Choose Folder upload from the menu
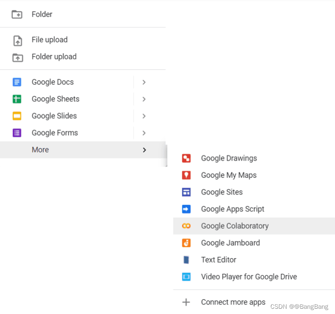Screen dimensions: 335x314 (x=83, y=57)
